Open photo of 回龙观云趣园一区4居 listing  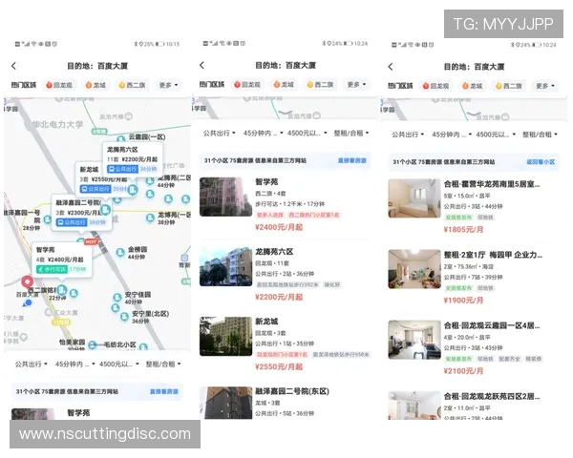tap(414, 340)
